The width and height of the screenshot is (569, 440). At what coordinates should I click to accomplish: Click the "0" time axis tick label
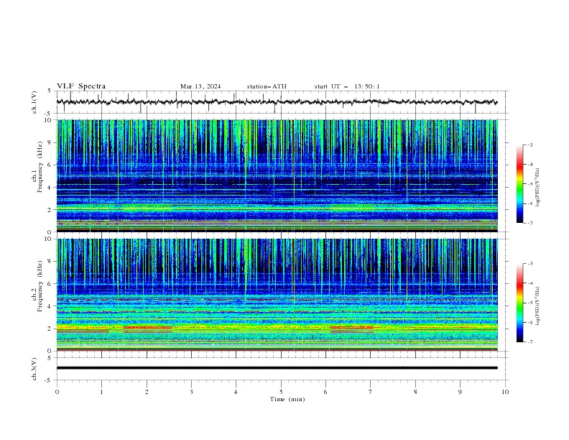point(57,392)
